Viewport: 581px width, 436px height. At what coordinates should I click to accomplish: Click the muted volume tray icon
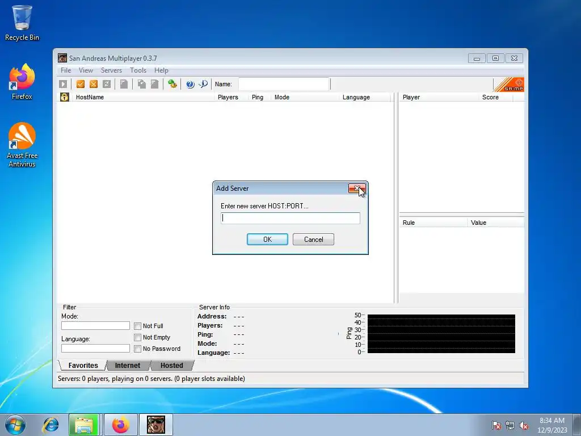[x=524, y=425]
